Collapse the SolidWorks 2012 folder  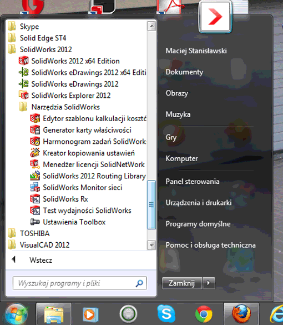click(40, 49)
